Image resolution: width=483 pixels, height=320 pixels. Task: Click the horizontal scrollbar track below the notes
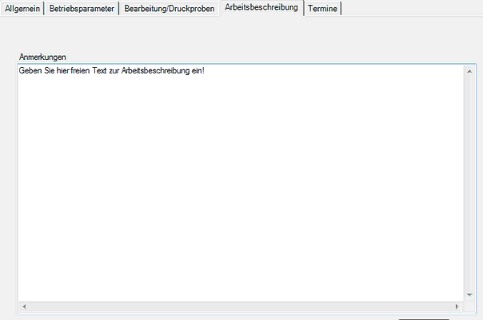point(240,306)
